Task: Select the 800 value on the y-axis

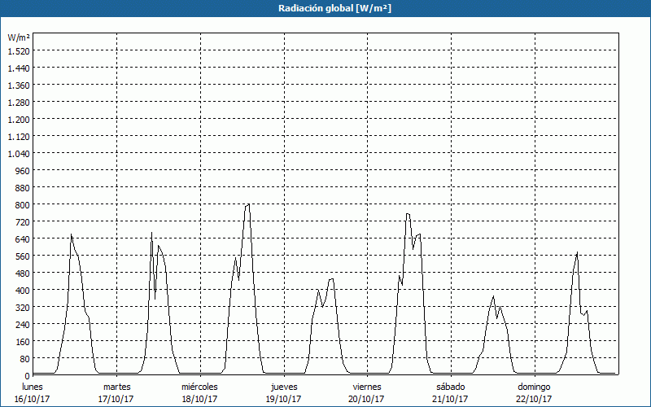Action: [x=22, y=204]
